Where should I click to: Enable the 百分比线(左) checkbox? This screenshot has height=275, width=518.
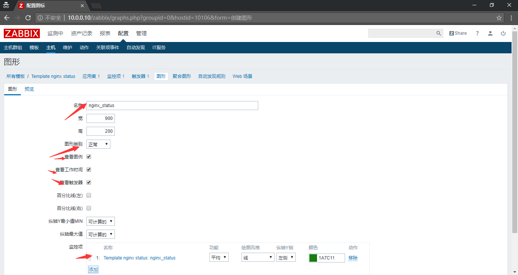point(89,195)
